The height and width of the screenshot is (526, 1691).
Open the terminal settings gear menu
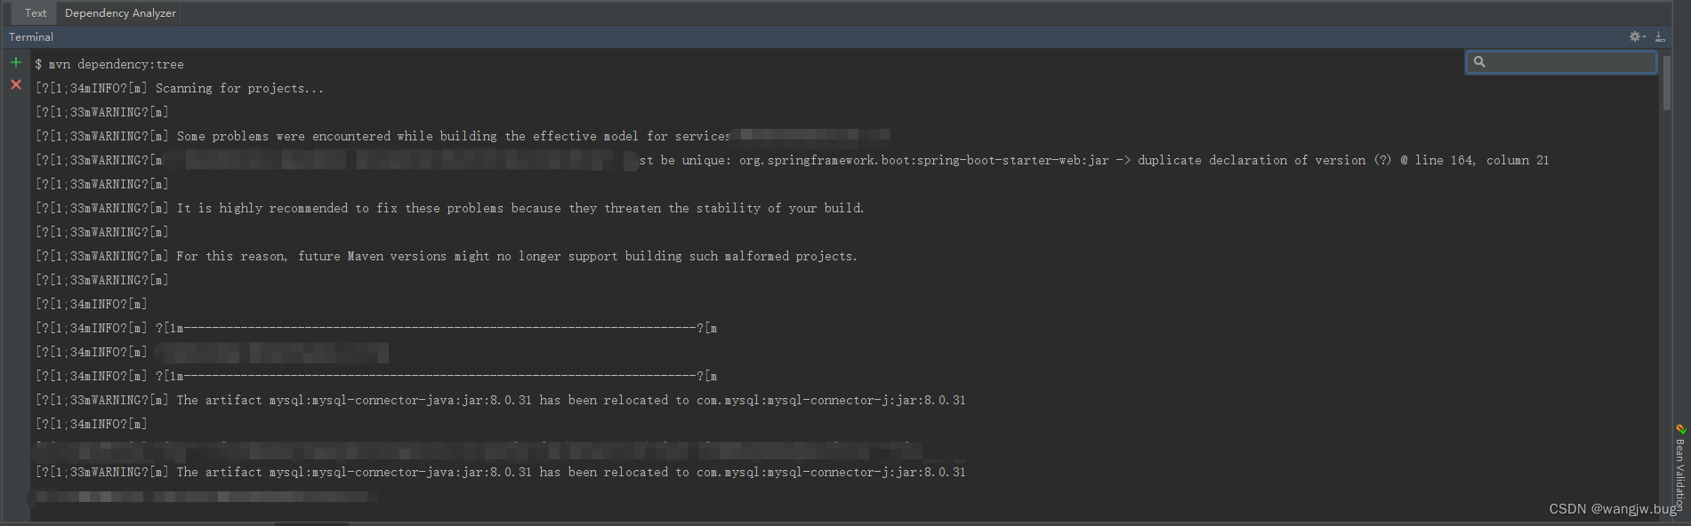point(1633,36)
